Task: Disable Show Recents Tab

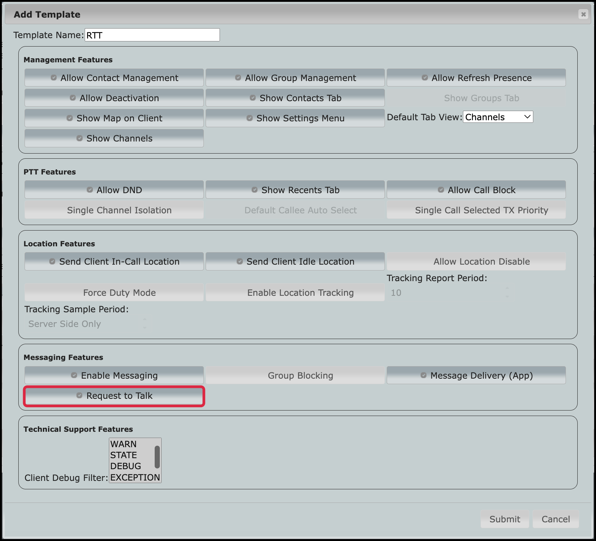Action: (x=295, y=190)
